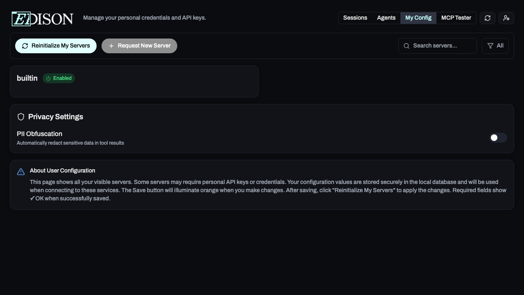Viewport: 524px width, 295px height.
Task: Open the All servers filter dropdown
Action: pos(495,46)
